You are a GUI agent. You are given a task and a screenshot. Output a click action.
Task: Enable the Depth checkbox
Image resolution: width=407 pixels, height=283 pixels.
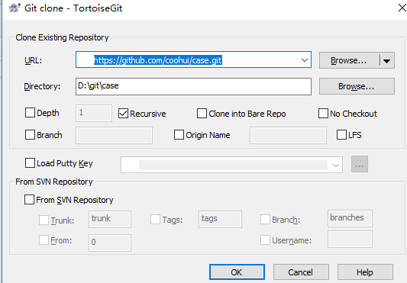30,113
